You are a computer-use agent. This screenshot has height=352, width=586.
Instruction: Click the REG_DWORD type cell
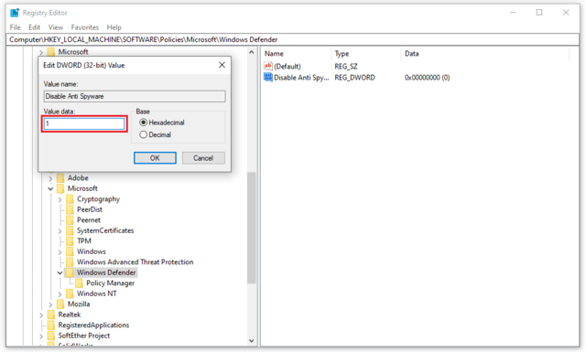point(354,78)
